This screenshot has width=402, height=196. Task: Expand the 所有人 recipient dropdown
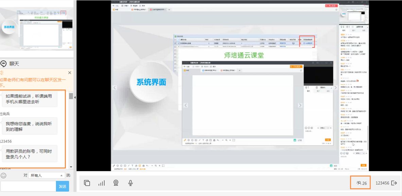pyautogui.click(x=46, y=175)
